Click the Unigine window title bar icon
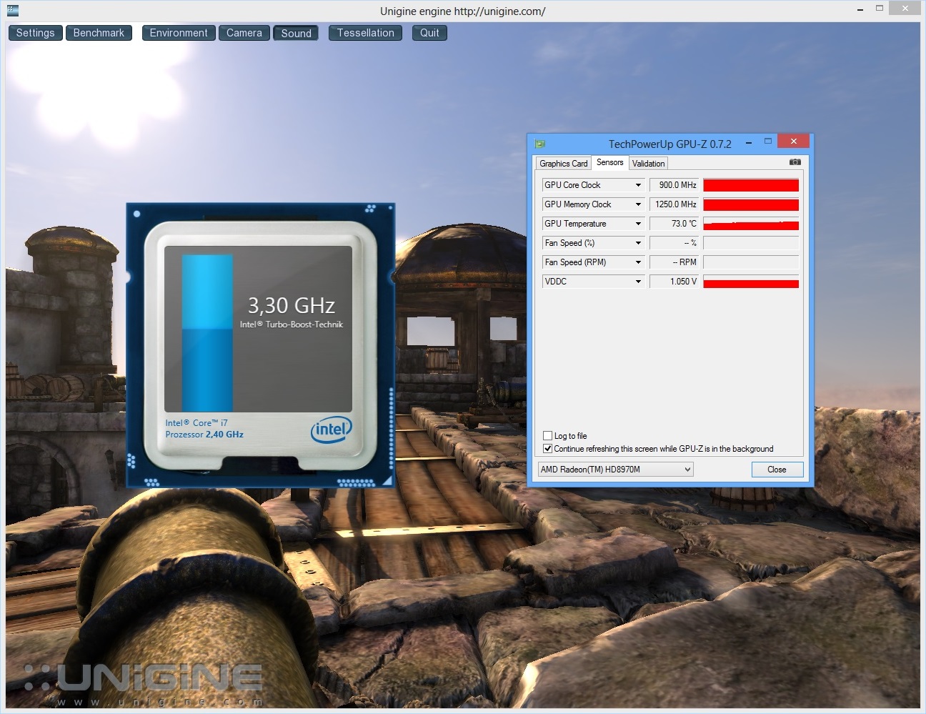Image resolution: width=926 pixels, height=714 pixels. click(12, 10)
